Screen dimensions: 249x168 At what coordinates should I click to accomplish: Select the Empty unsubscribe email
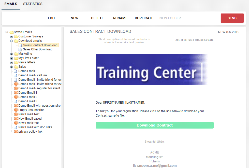coord(31,110)
